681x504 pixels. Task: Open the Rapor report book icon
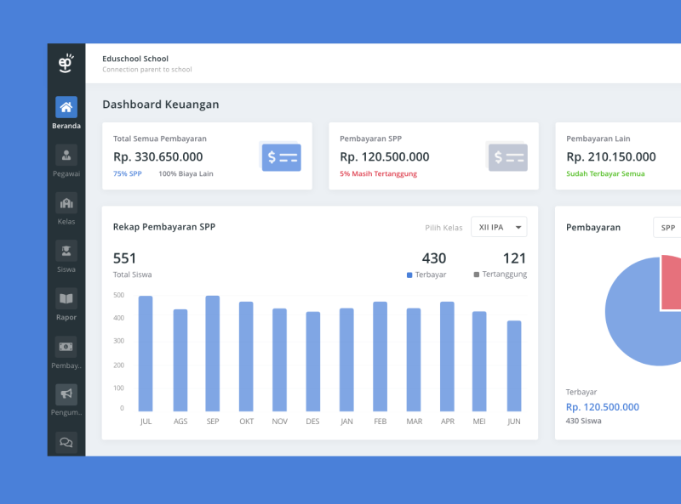point(66,298)
